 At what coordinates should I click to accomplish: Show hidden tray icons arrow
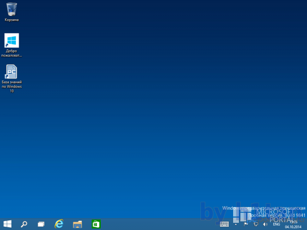click(x=236, y=224)
